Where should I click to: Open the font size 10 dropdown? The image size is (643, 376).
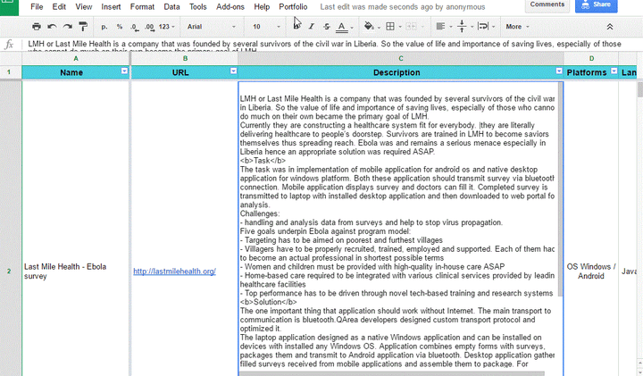click(x=266, y=27)
